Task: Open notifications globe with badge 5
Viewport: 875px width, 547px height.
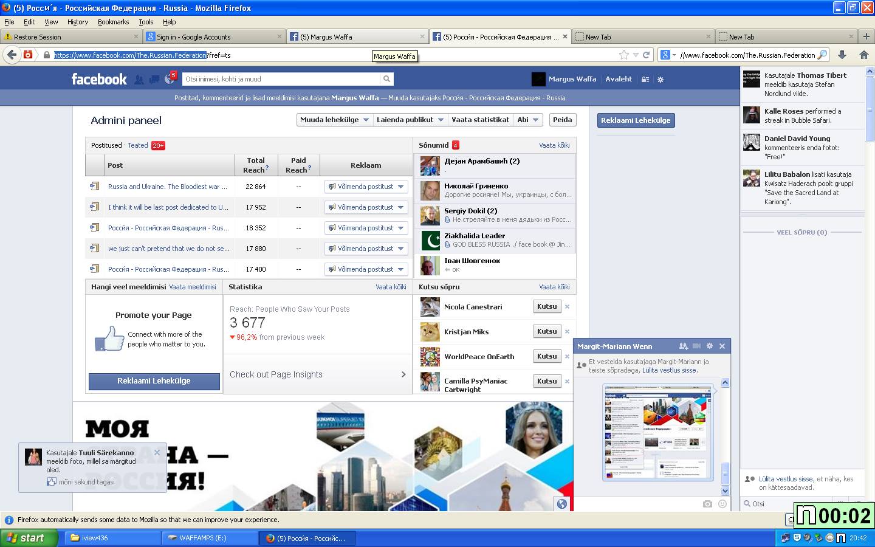Action: (x=170, y=79)
